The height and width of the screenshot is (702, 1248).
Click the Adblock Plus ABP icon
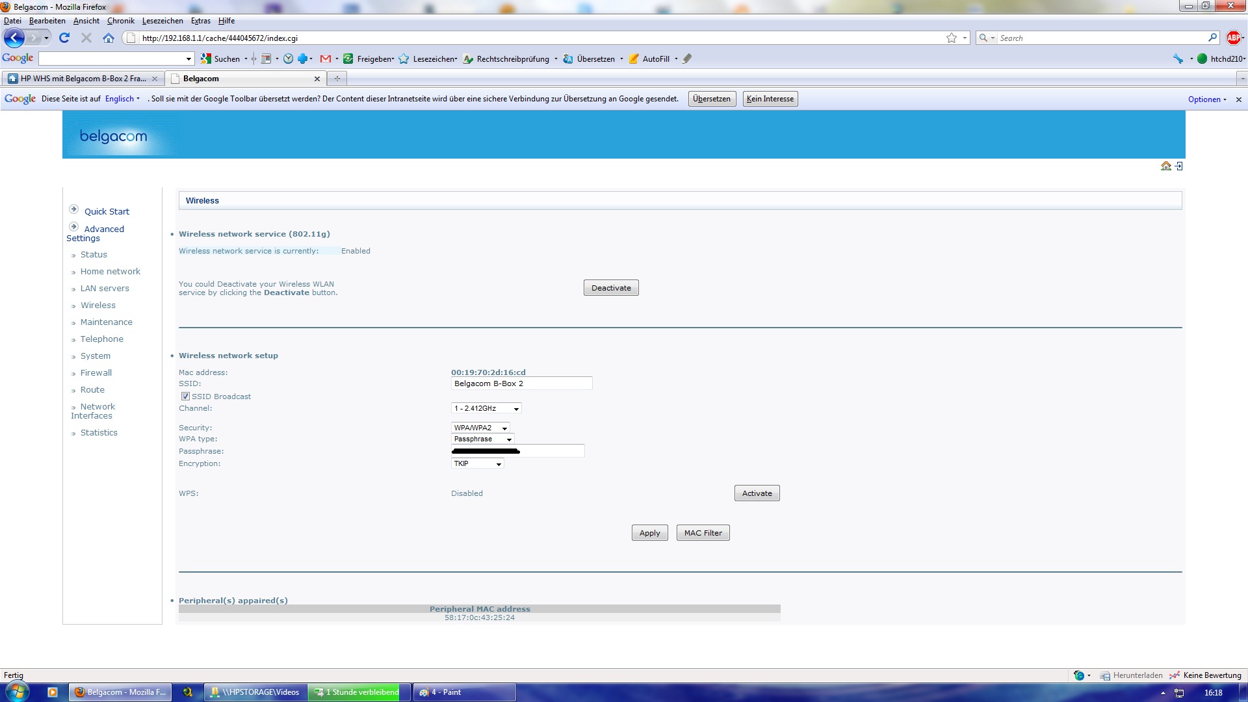[x=1233, y=38]
